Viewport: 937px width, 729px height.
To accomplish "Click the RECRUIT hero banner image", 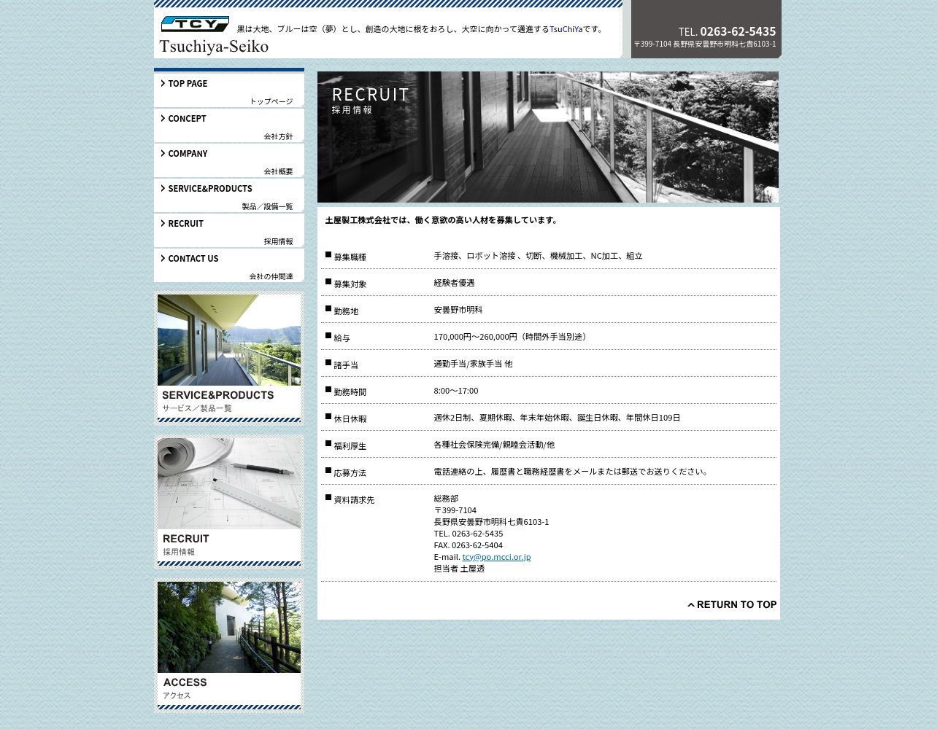I will [548, 137].
